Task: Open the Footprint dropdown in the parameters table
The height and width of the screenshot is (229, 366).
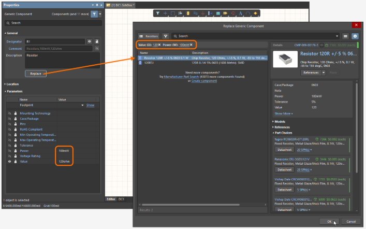Action: pyautogui.click(x=82, y=105)
